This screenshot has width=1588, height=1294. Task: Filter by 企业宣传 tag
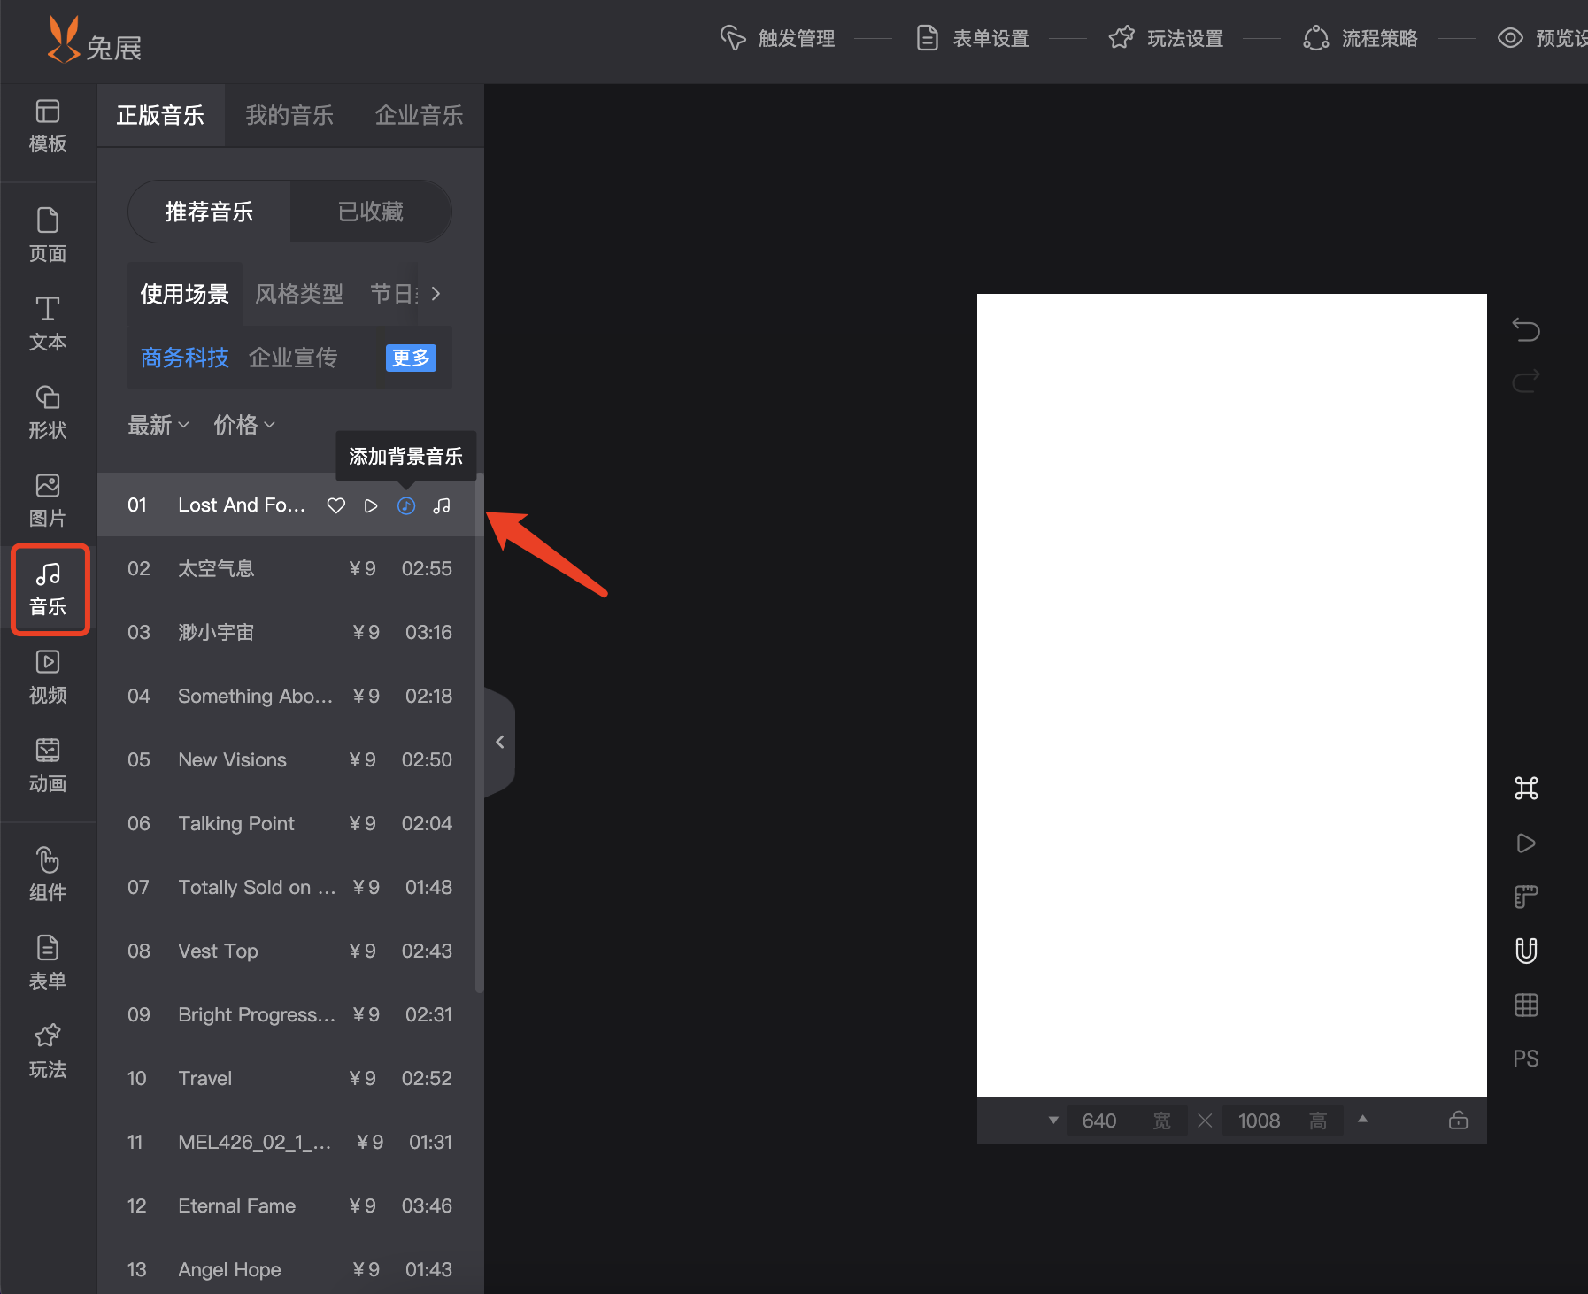click(x=293, y=358)
